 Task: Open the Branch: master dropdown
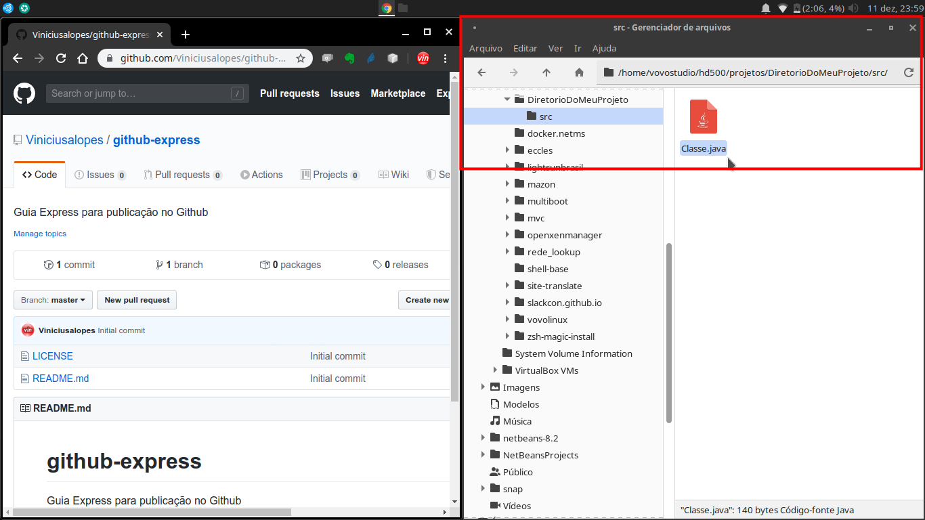(x=53, y=300)
